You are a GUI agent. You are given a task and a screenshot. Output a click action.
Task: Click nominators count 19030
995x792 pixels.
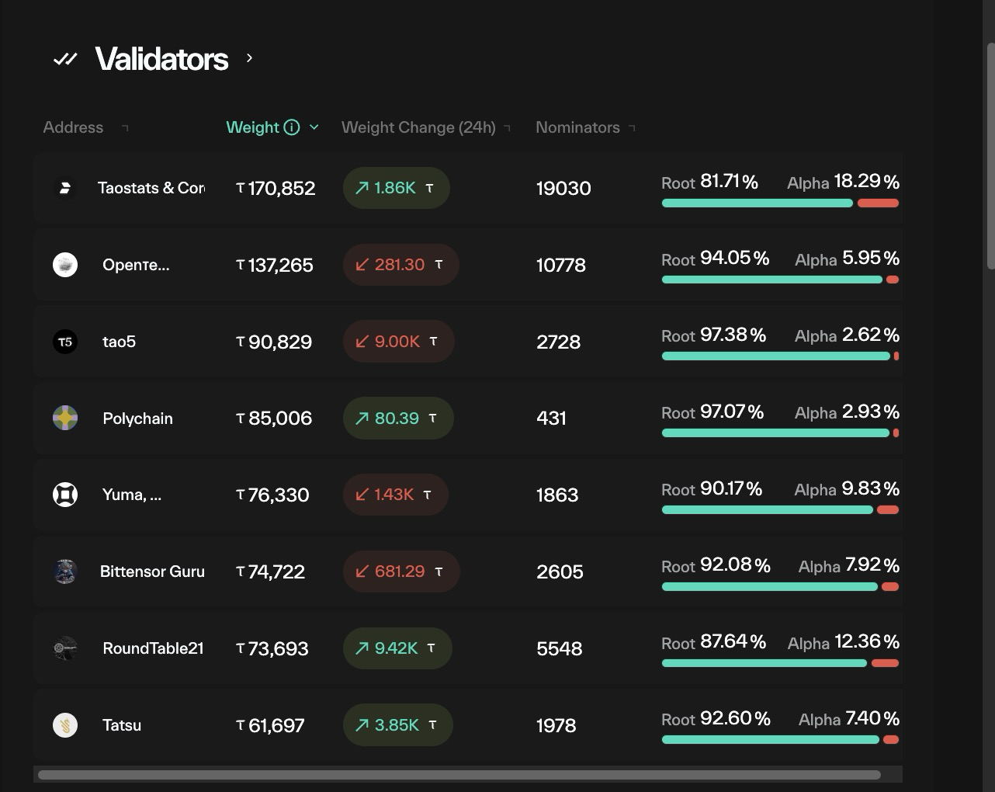tap(563, 188)
